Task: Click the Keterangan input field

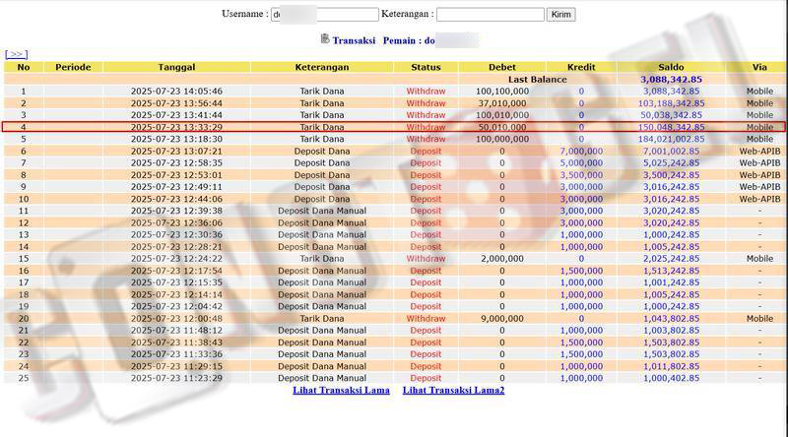Action: click(x=490, y=15)
